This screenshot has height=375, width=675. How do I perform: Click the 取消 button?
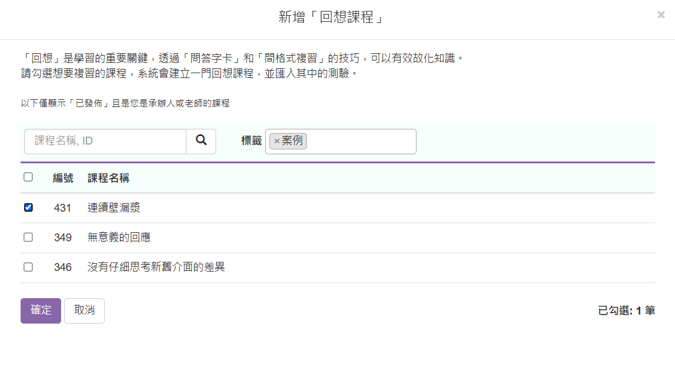tap(84, 310)
